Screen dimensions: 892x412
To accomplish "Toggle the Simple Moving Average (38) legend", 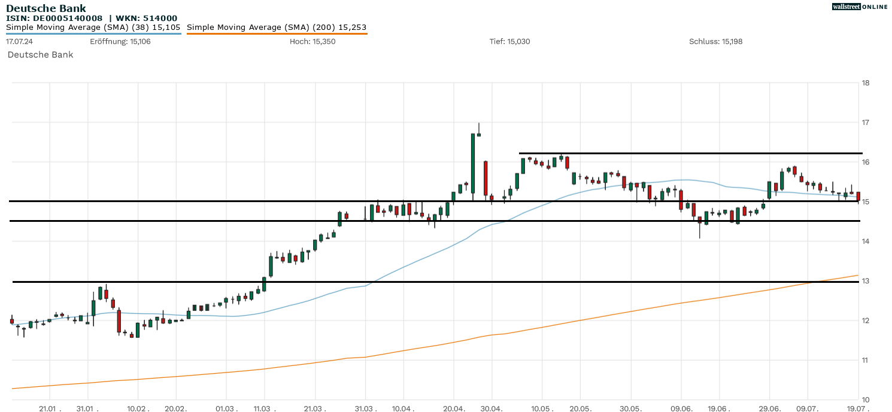I will [x=93, y=27].
